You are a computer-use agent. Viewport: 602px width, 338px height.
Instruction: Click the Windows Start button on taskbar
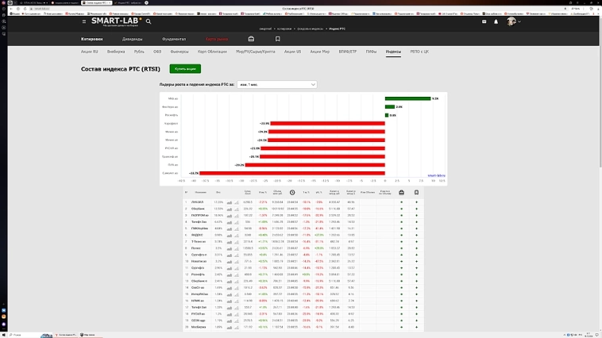coord(4,334)
